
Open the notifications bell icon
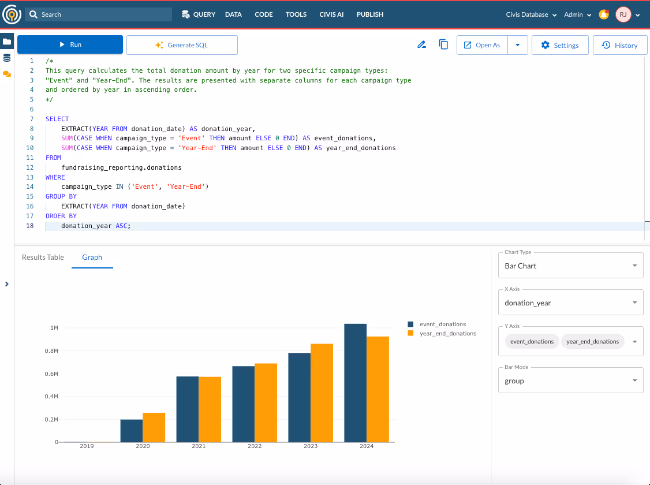[x=604, y=14]
